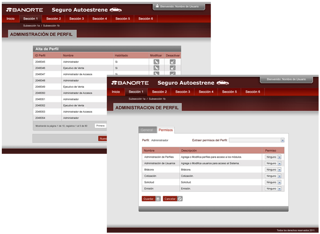
Task: Switch to the General tab
Action: coord(147,130)
